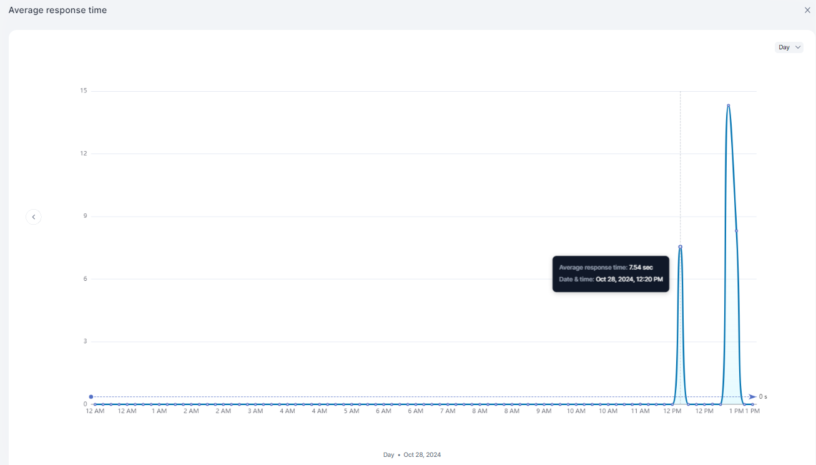The height and width of the screenshot is (465, 816).
Task: Click the "Day • Oct 28, 2024" caption
Action: (x=412, y=455)
